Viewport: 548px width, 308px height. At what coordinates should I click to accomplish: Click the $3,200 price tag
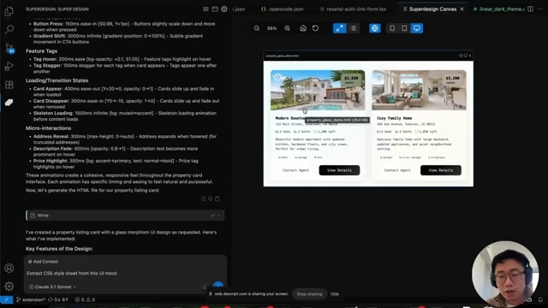pyautogui.click(x=453, y=80)
